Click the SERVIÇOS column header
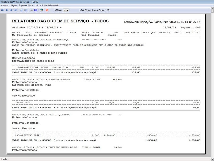Image resolution: width=214 pixels, height=161 pixels. pyautogui.click(x=149, y=32)
